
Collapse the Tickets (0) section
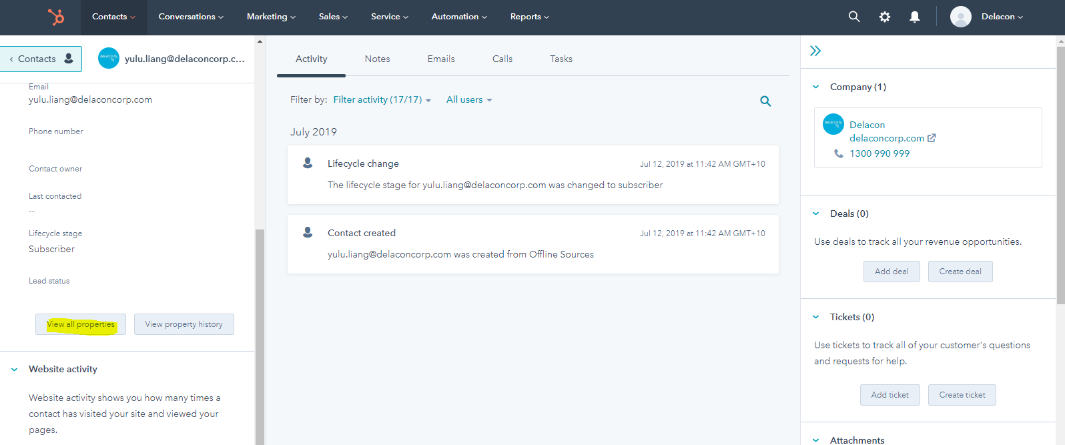point(815,317)
